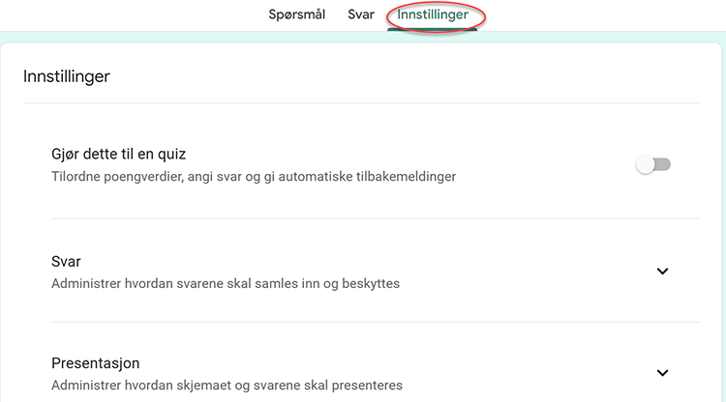Click the divider between quiz and Svar sections
This screenshot has width=726, height=402.
360,218
